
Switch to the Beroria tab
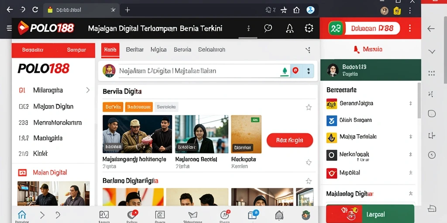click(182, 50)
